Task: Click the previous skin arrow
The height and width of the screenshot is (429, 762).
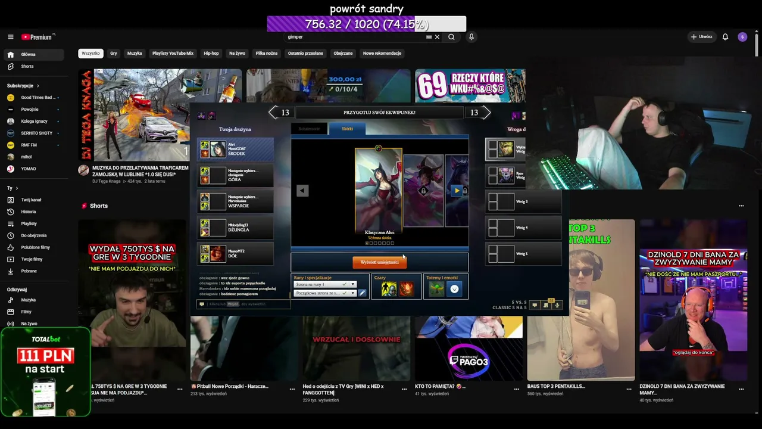Action: pos(302,191)
